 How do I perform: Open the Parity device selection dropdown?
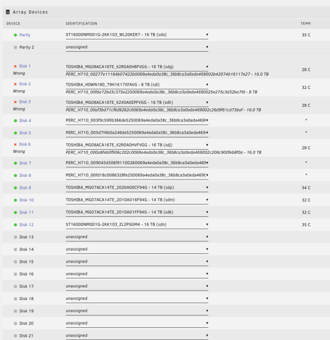click(x=137, y=35)
